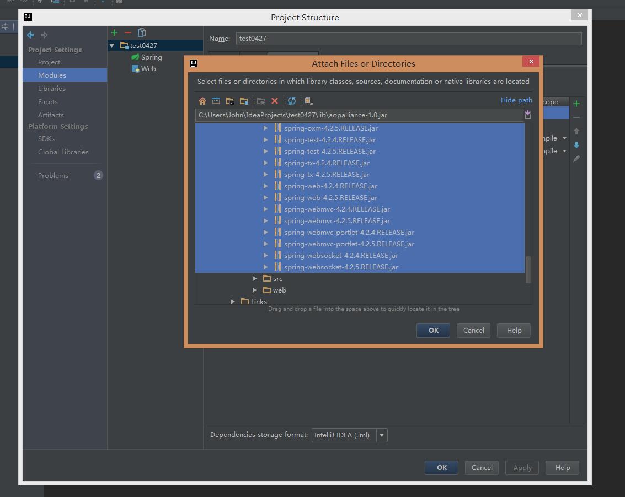Move dependency down with blue arrow

pyautogui.click(x=576, y=144)
